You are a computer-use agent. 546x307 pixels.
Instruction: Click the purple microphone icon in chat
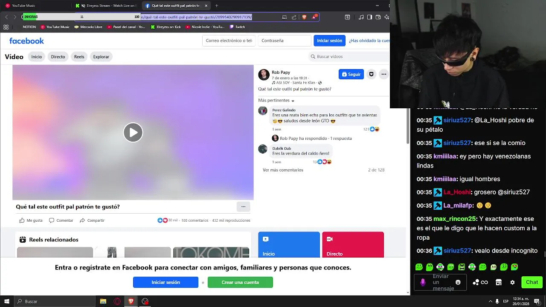[423, 282]
